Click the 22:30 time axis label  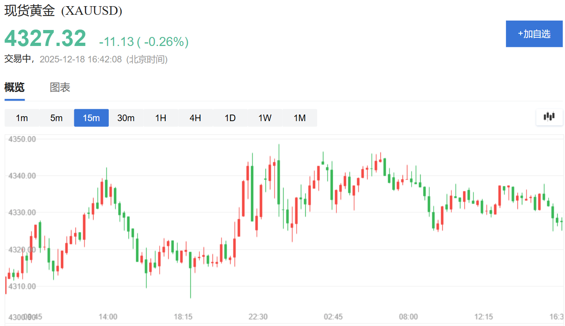pos(258,317)
